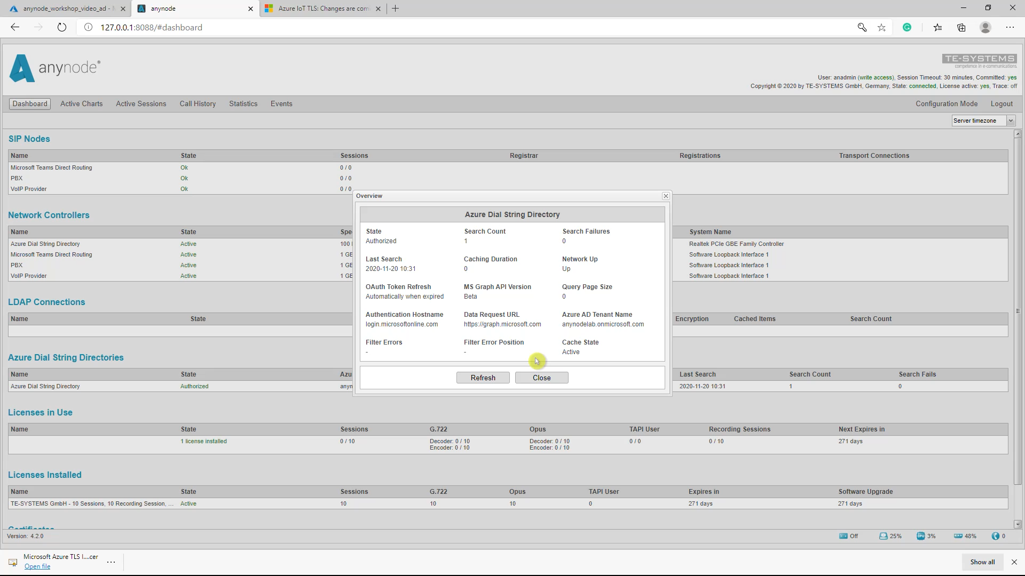Image resolution: width=1025 pixels, height=576 pixels.
Task: Click the Refresh button in the Overview dialog
Action: (483, 378)
